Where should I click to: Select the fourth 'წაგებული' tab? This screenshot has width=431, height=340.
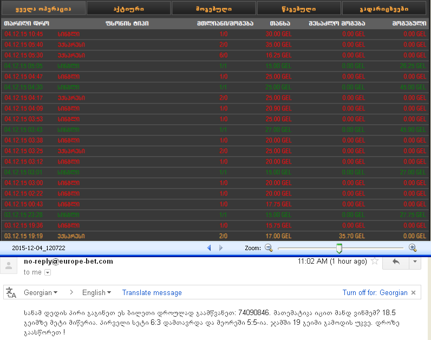(x=299, y=8)
